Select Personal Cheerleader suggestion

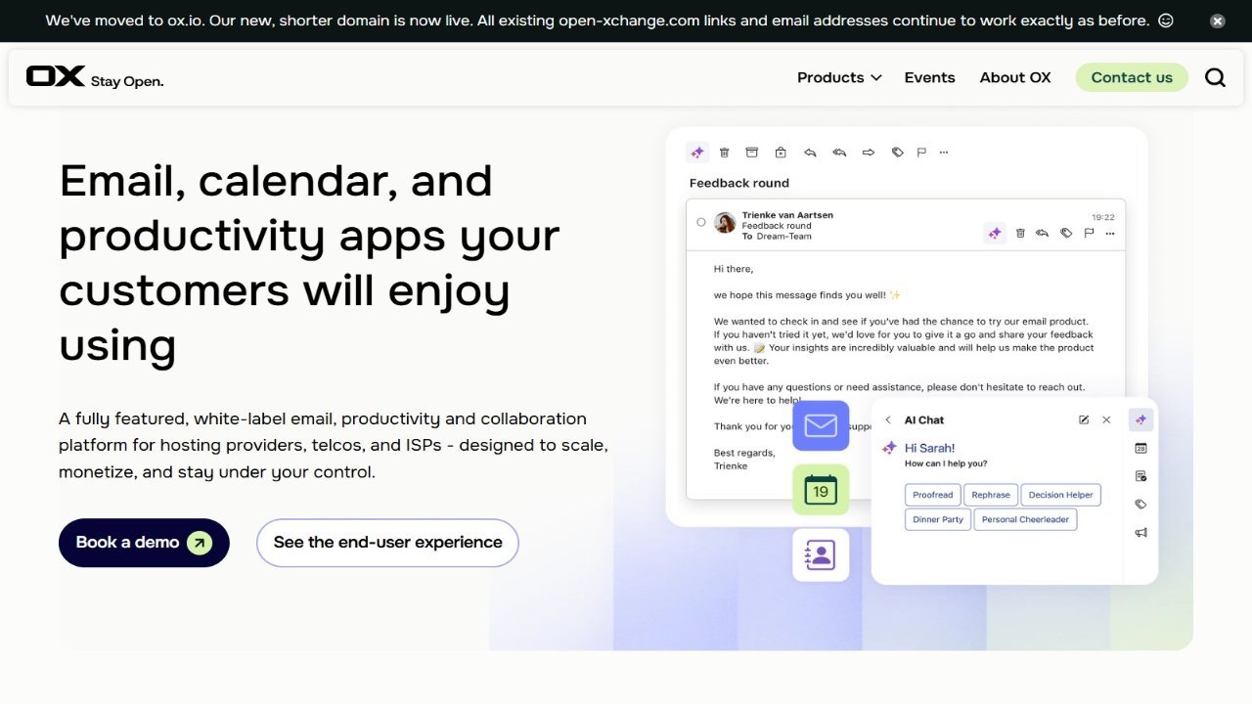1025,519
